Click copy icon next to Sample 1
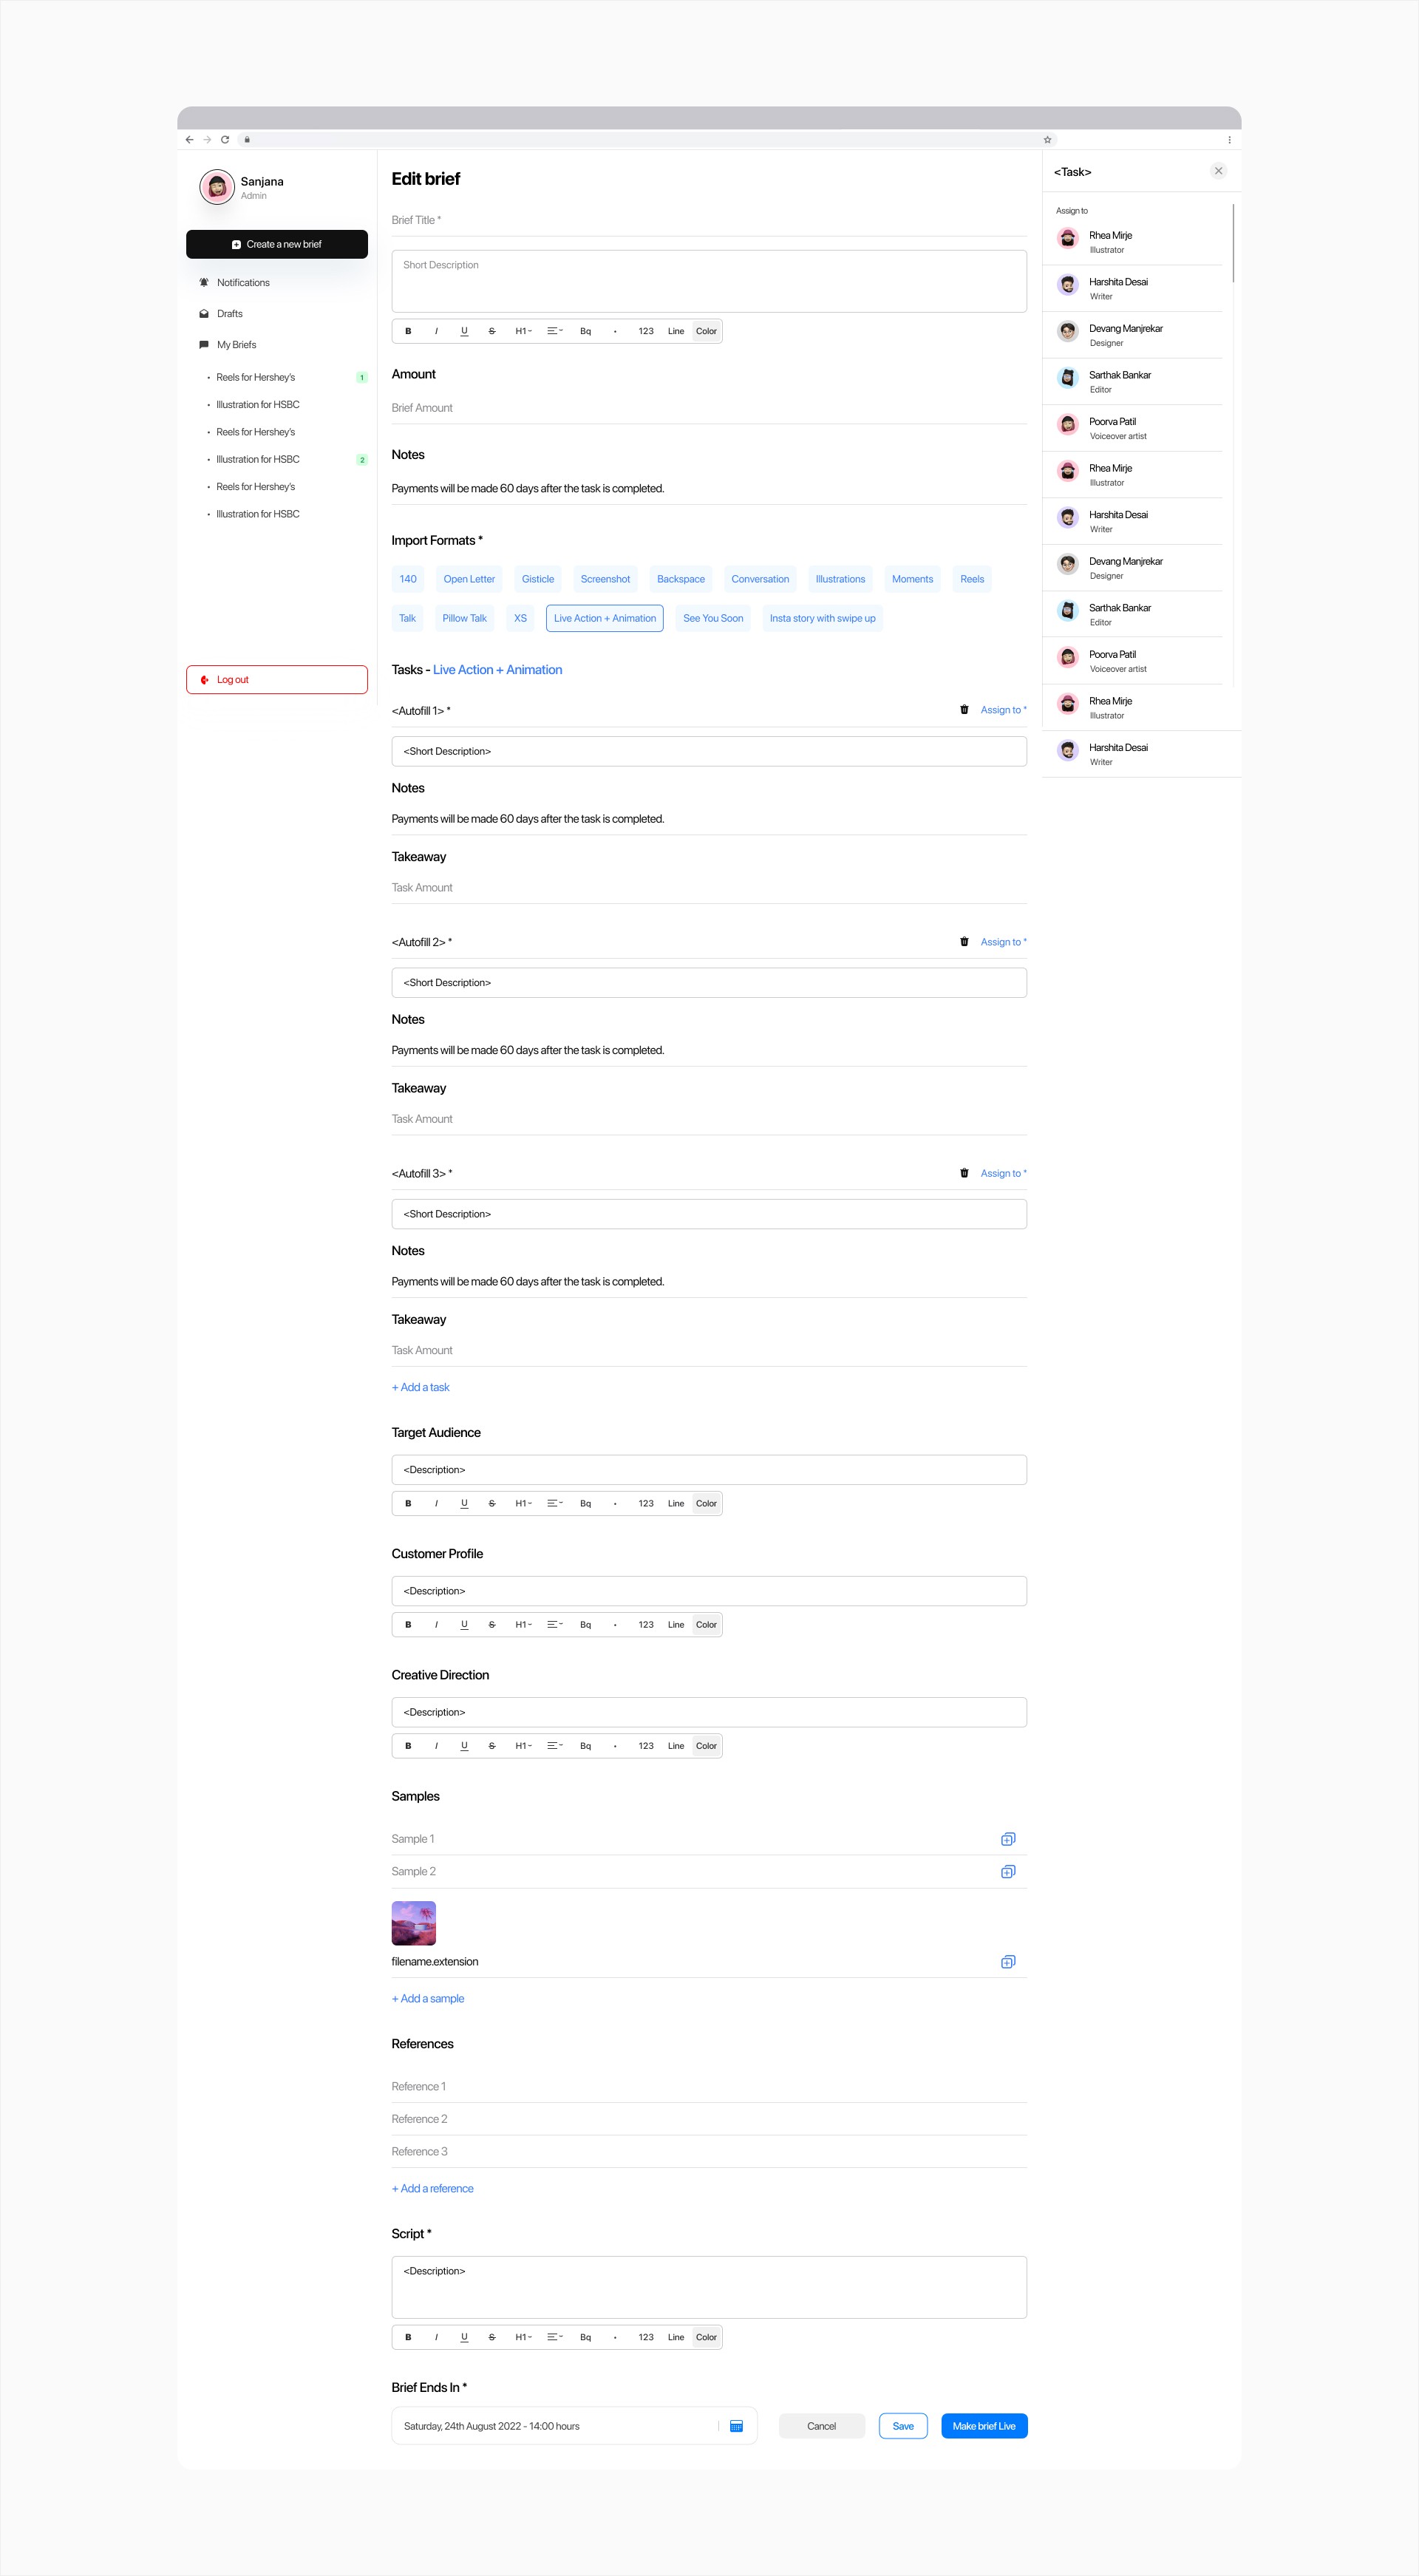 (x=1008, y=1839)
